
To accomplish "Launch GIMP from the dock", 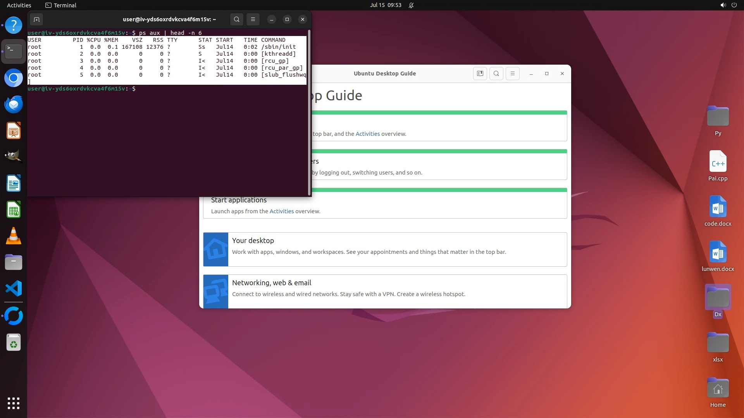I will tap(14, 157).
